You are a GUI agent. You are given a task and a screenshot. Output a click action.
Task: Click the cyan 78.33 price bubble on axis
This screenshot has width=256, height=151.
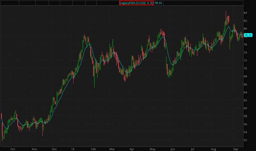pos(248,35)
